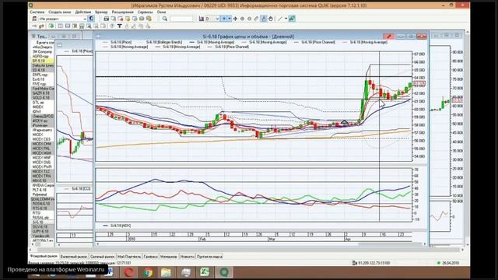
Task: Select the four-arrow move tool
Action: tap(235, 19)
